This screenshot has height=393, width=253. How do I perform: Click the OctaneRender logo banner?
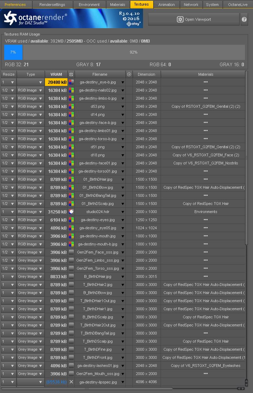click(x=71, y=18)
